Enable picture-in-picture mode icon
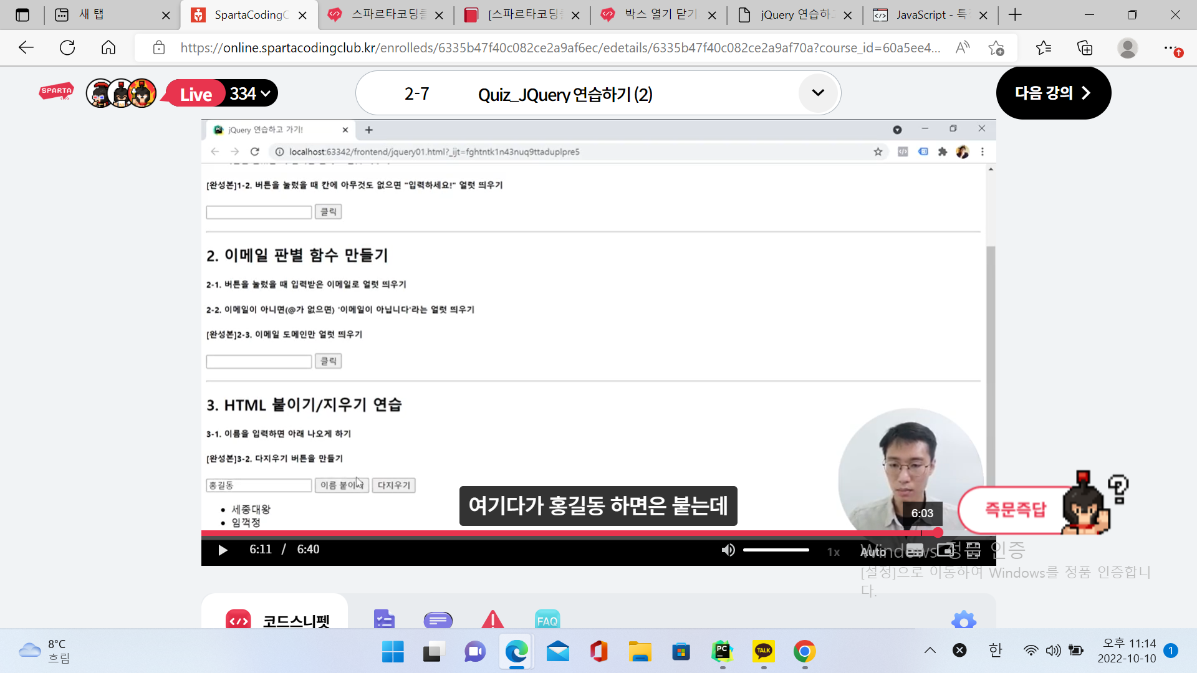1197x673 pixels. pos(945,550)
